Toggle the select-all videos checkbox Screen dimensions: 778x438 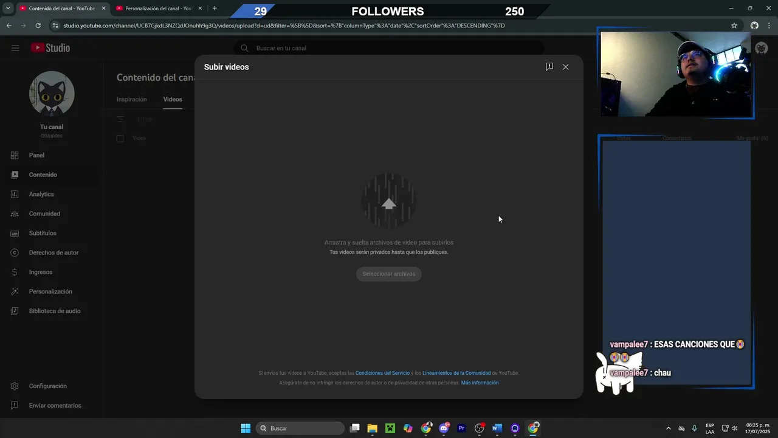coord(120,138)
